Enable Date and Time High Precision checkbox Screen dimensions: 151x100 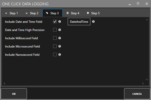click(x=55, y=30)
